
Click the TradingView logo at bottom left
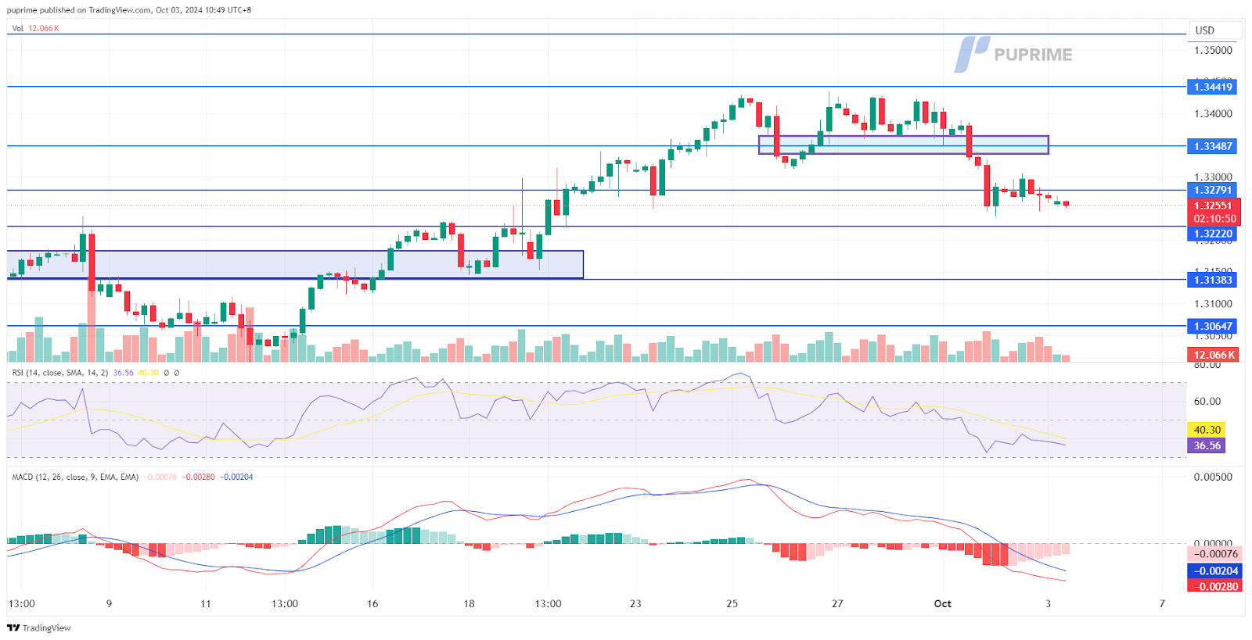coord(39,627)
